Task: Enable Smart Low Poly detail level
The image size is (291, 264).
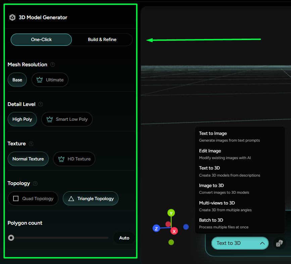Action: pos(67,119)
